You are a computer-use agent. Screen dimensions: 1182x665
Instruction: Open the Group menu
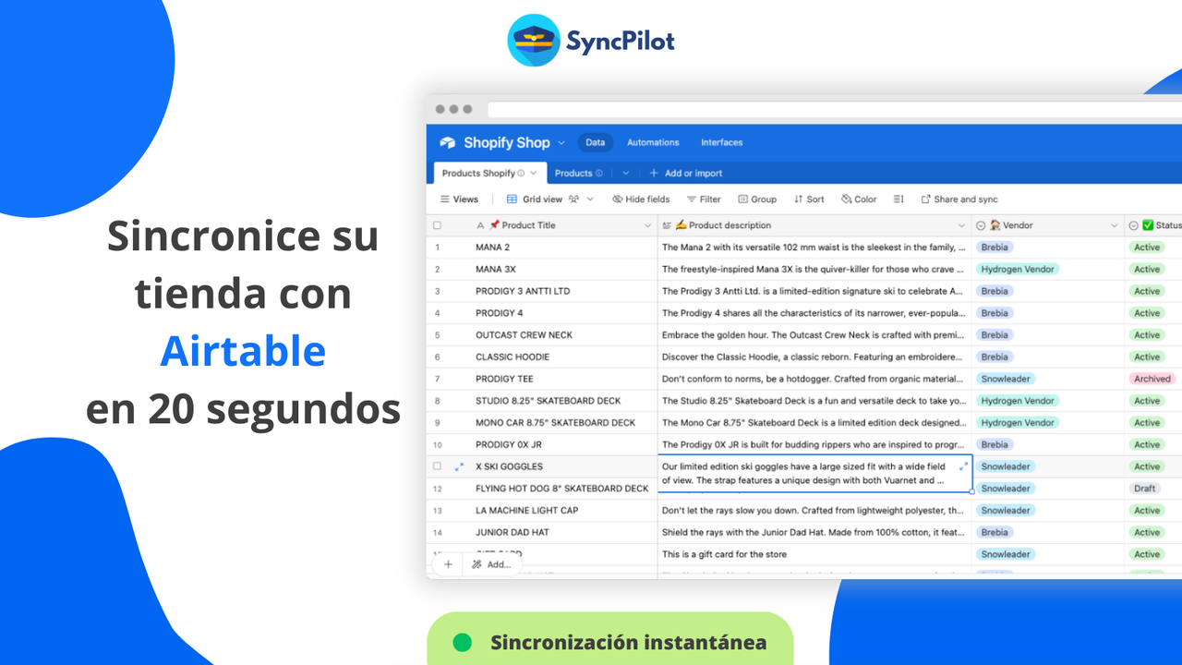tap(757, 199)
